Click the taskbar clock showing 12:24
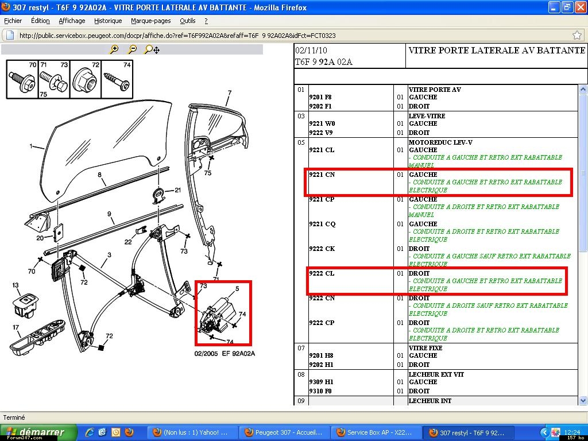588x441 pixels. coord(572,432)
